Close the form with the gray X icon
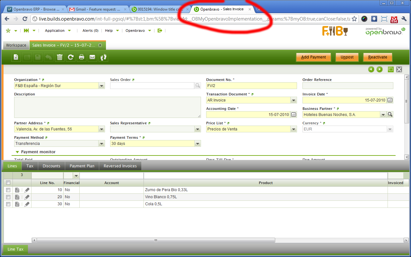The width and height of the screenshot is (411, 257). pos(399,69)
